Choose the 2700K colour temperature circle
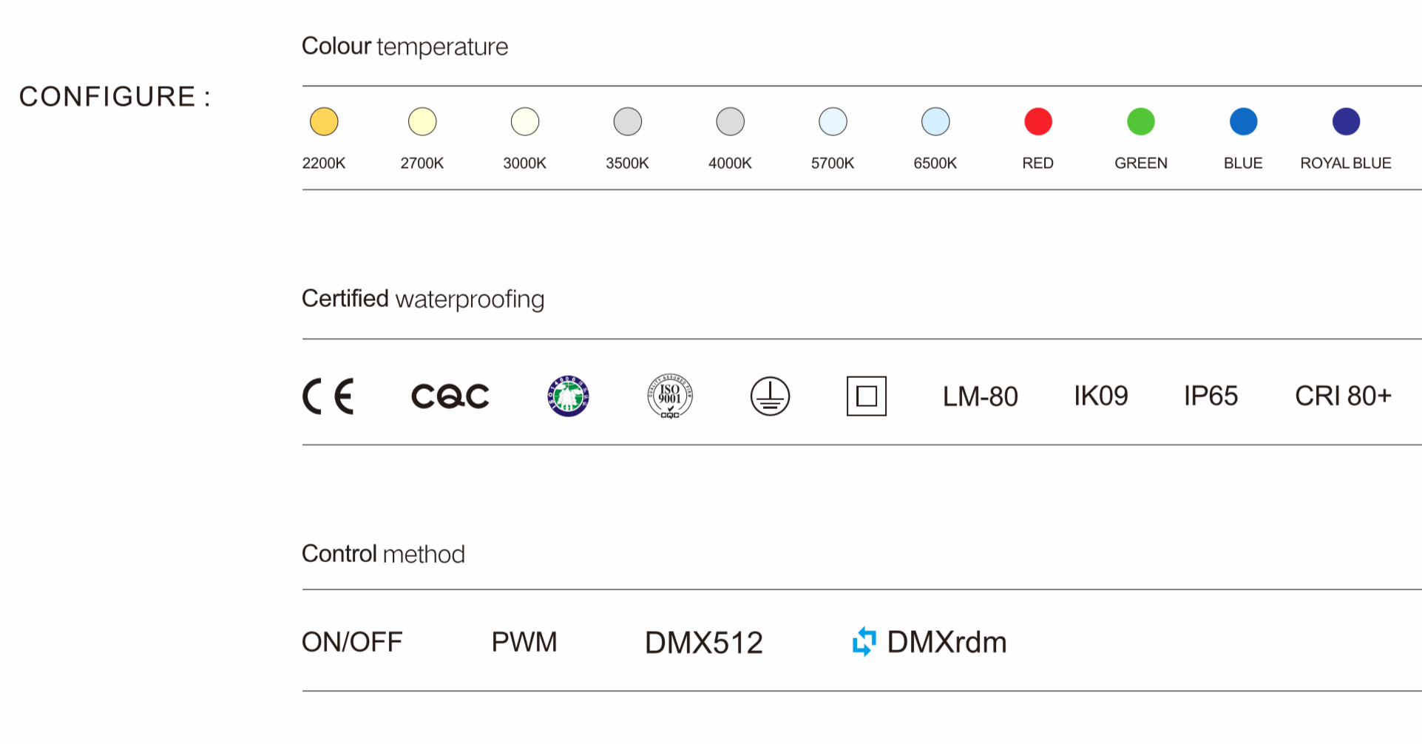 [422, 122]
